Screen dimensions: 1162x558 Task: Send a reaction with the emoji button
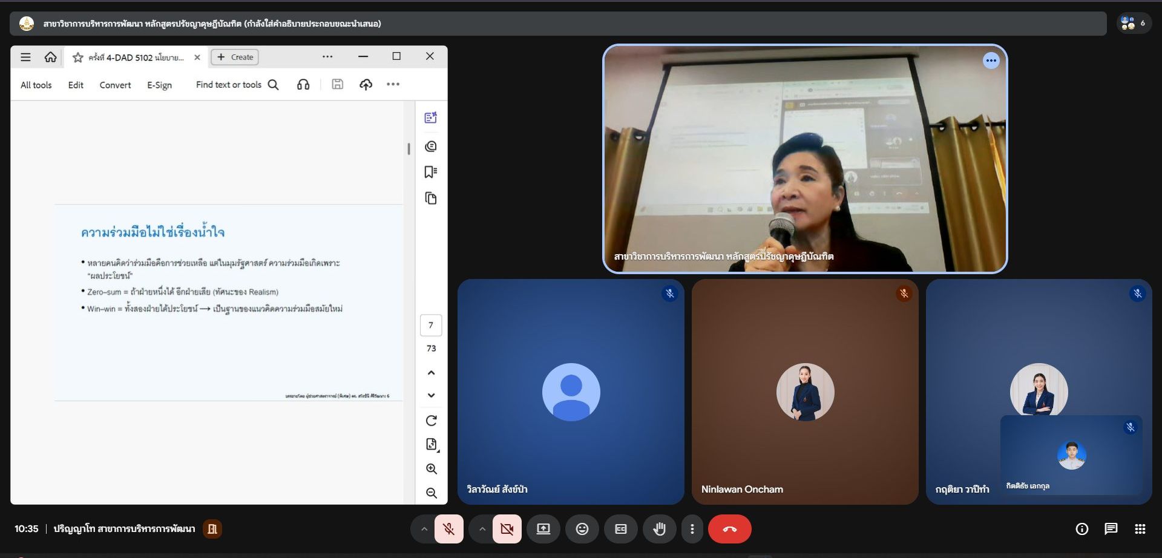pos(582,529)
